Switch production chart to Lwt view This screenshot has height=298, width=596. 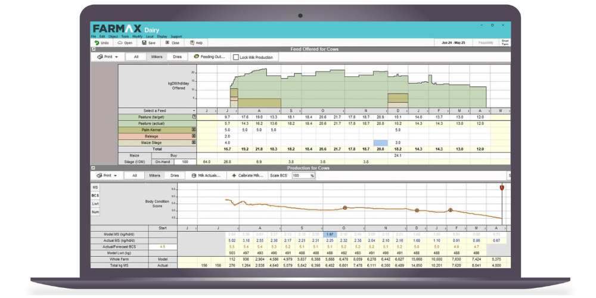coord(95,203)
